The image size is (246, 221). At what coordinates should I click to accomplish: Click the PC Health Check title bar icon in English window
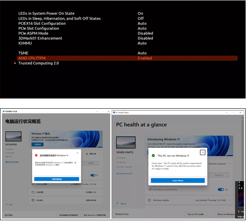coord(114,112)
